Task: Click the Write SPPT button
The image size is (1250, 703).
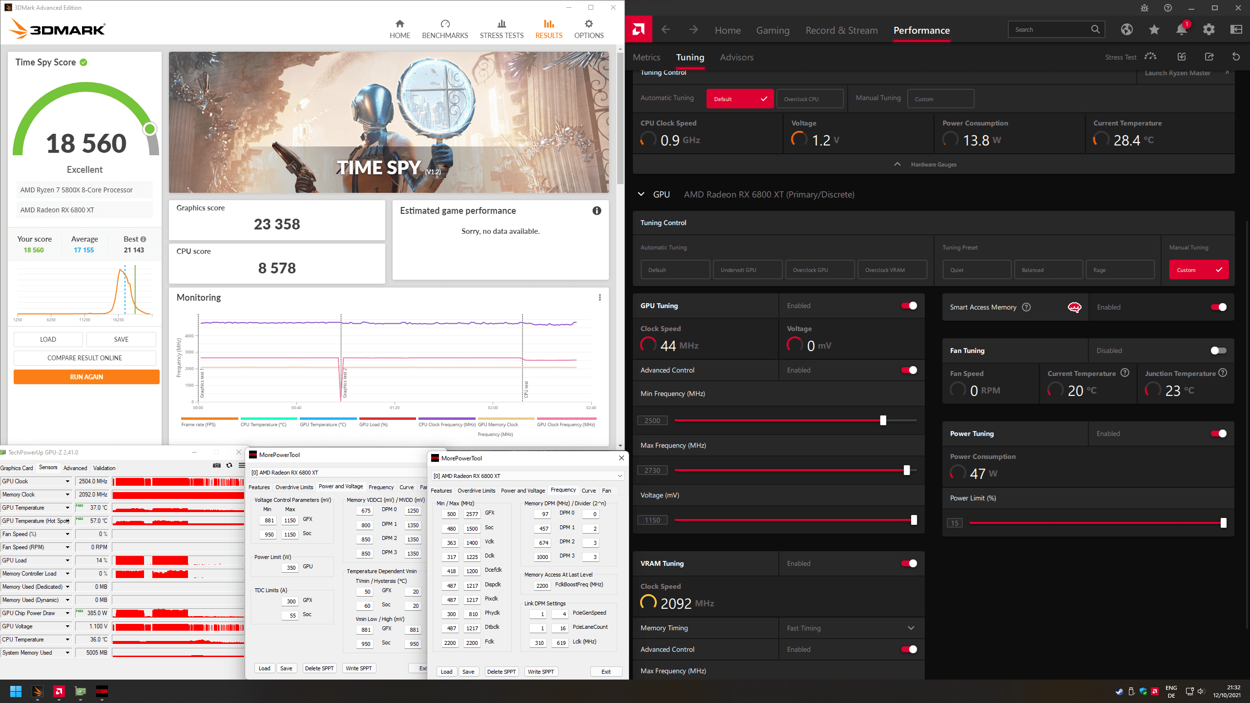Action: coord(541,672)
